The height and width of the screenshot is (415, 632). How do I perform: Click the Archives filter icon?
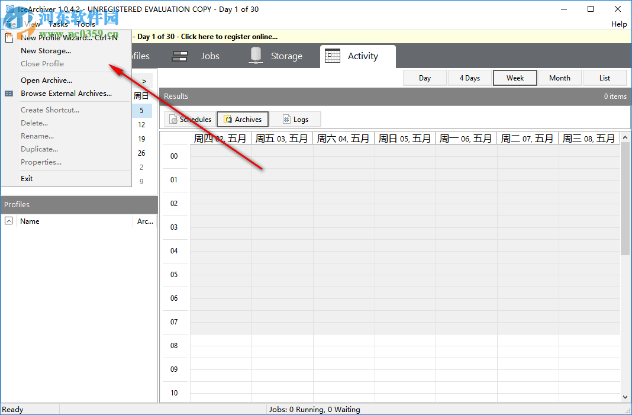(228, 120)
